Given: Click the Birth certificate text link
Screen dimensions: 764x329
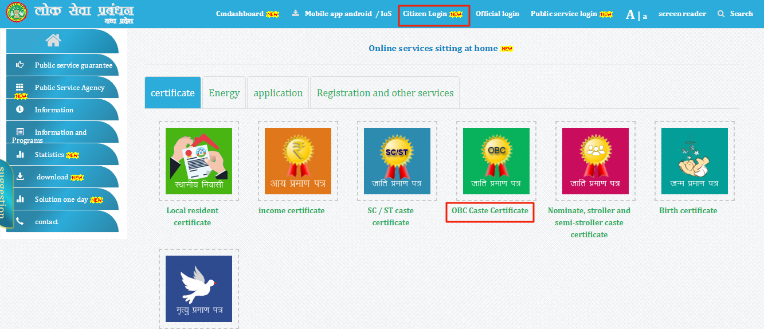Looking at the screenshot, I should coord(688,210).
